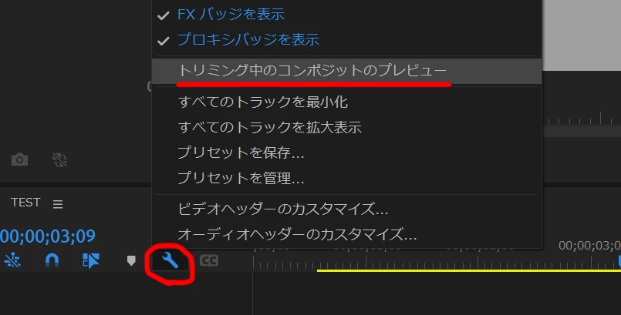The height and width of the screenshot is (315, 621).
Task: Click the Add Marker icon
Action: click(131, 261)
